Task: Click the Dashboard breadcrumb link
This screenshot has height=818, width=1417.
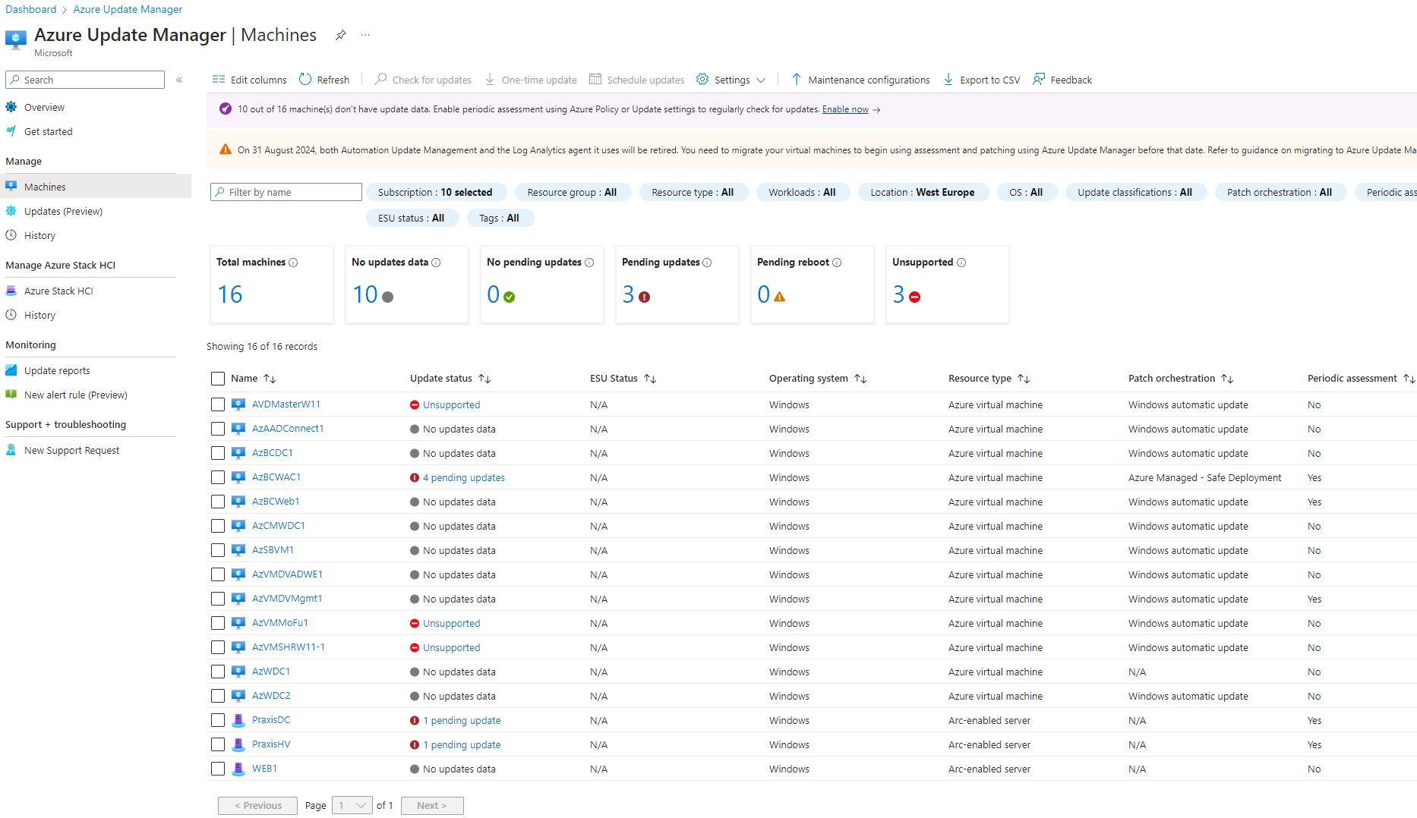Action: 31,9
